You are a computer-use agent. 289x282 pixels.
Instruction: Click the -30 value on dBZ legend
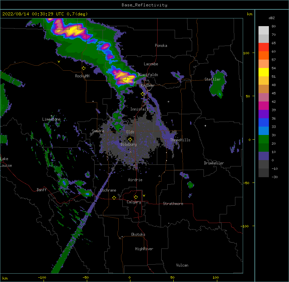[275, 177]
